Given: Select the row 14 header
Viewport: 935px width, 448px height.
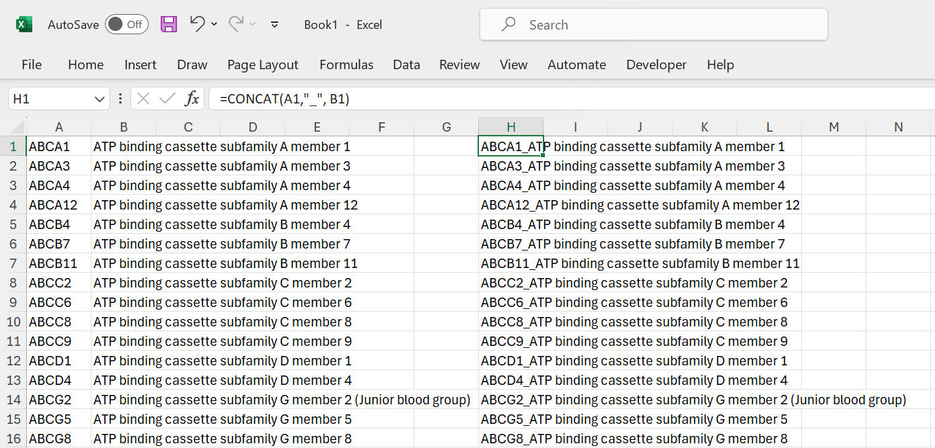Looking at the screenshot, I should (x=13, y=400).
